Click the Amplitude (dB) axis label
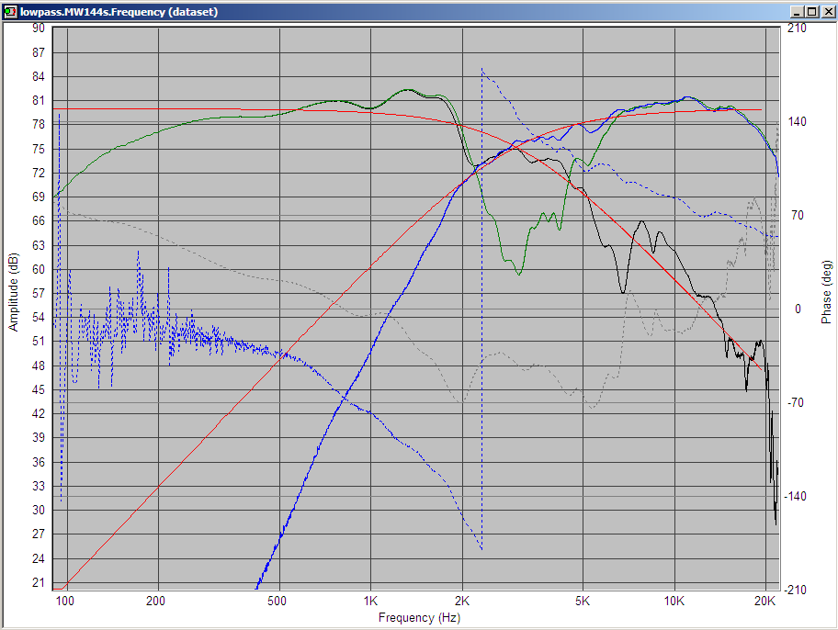The height and width of the screenshot is (630, 838). [14, 292]
